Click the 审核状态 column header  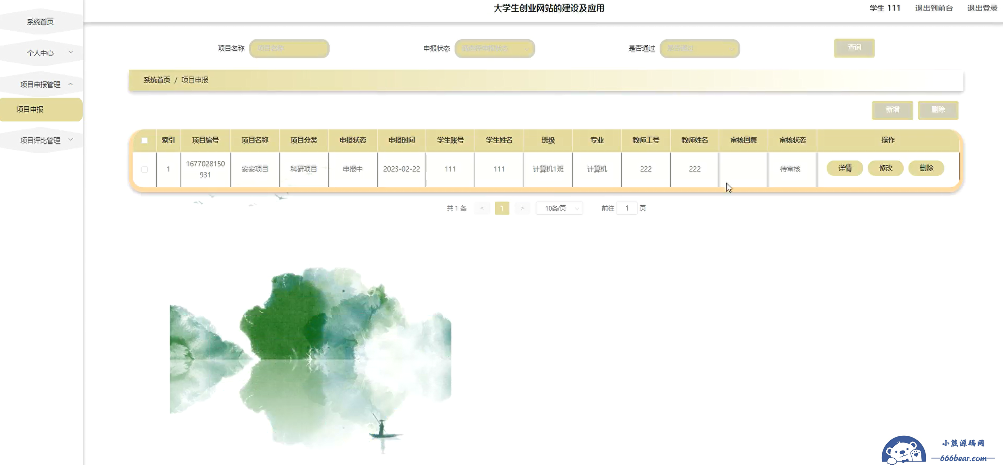793,140
